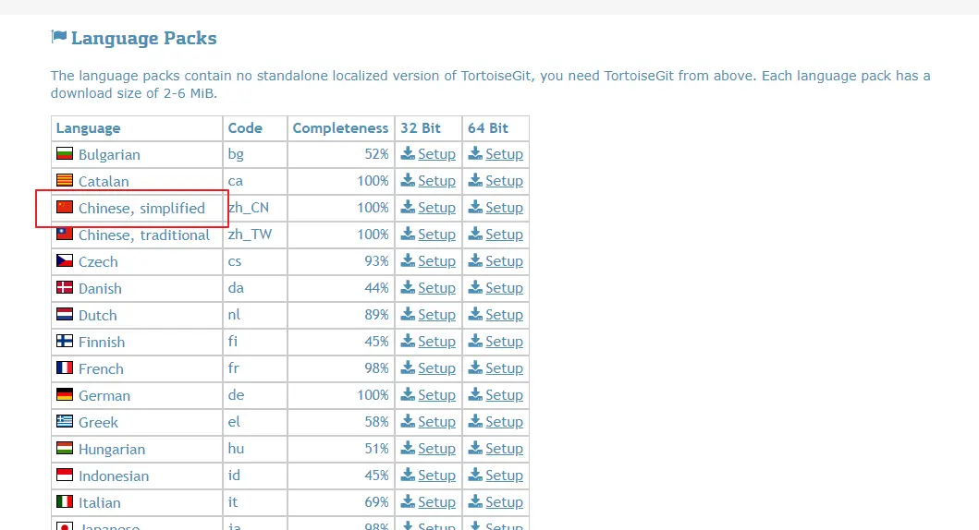This screenshot has width=979, height=530.
Task: Download Indonesian 64 Bit Setup
Action: 496,476
